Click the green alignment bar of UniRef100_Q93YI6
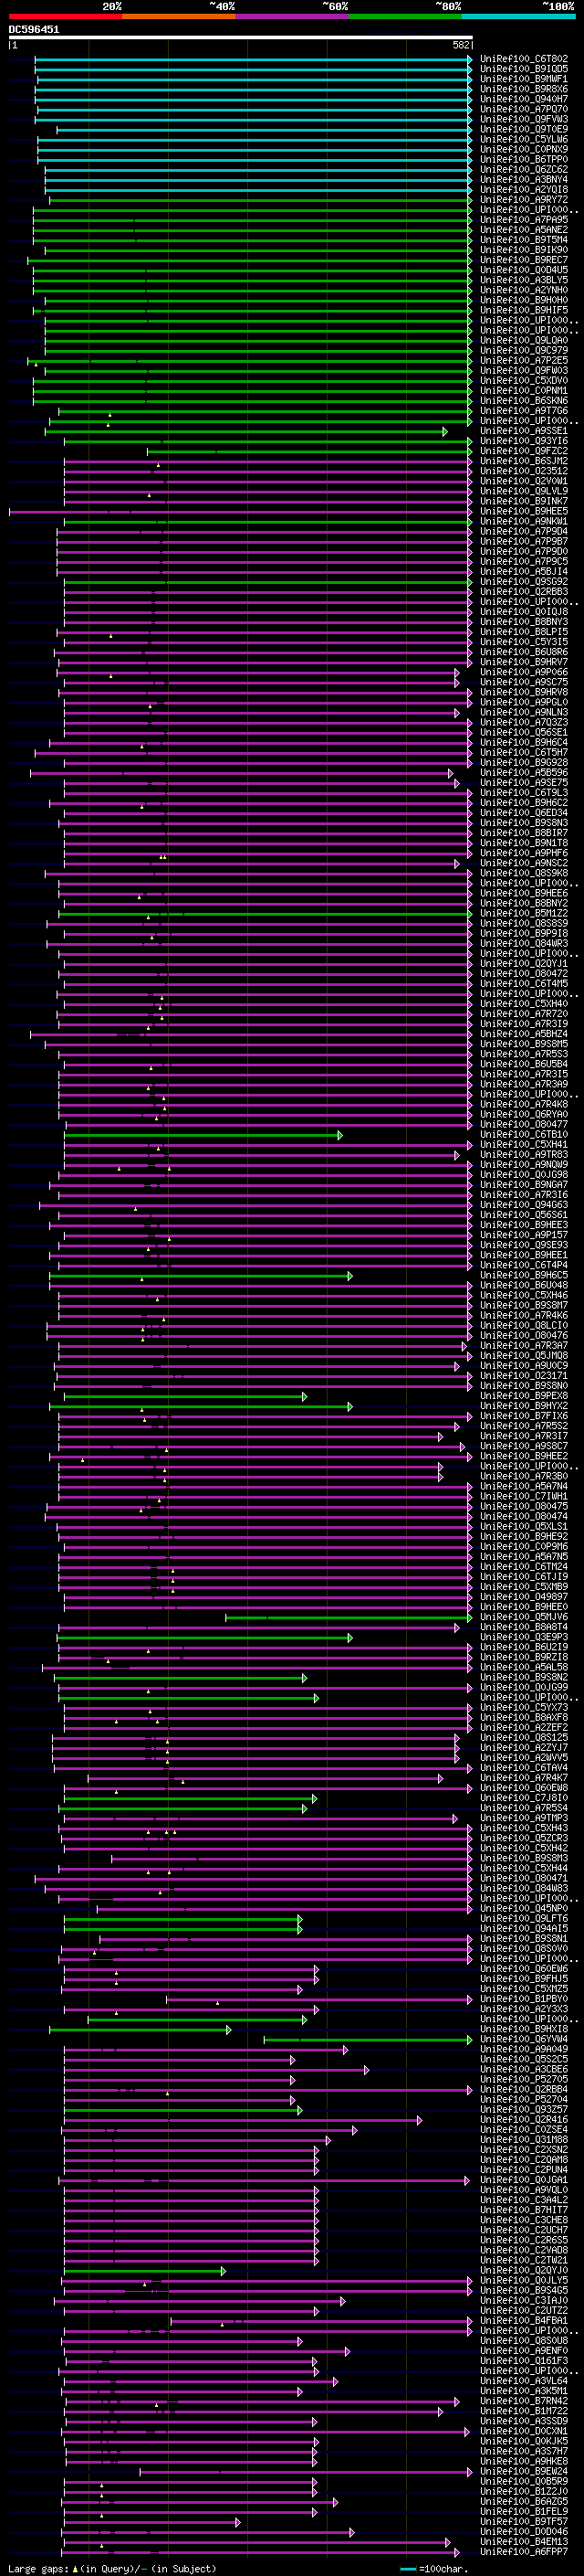The height and width of the screenshot is (2576, 584). pos(267,441)
